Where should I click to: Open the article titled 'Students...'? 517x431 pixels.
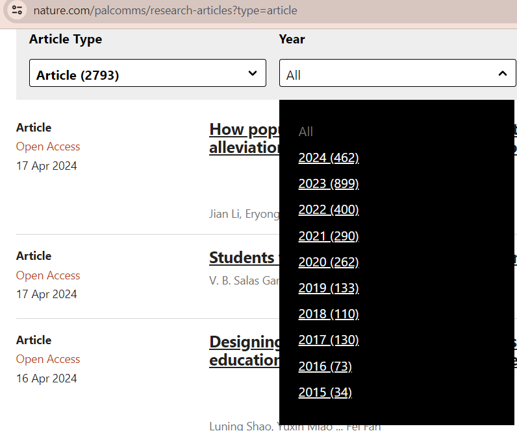(242, 258)
